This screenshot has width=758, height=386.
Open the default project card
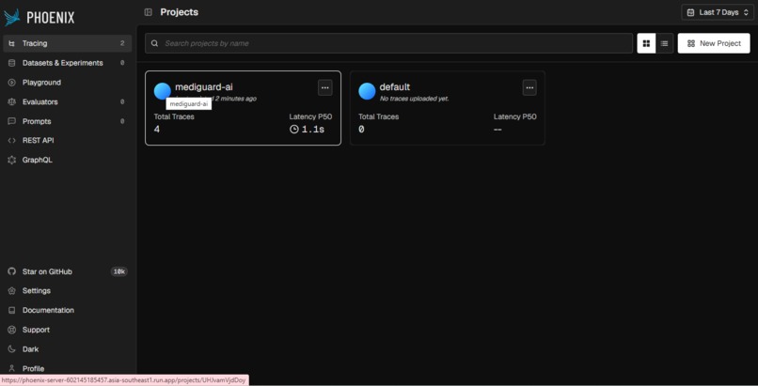(448, 108)
